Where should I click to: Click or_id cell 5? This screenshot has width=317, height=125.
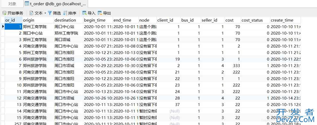(13, 52)
